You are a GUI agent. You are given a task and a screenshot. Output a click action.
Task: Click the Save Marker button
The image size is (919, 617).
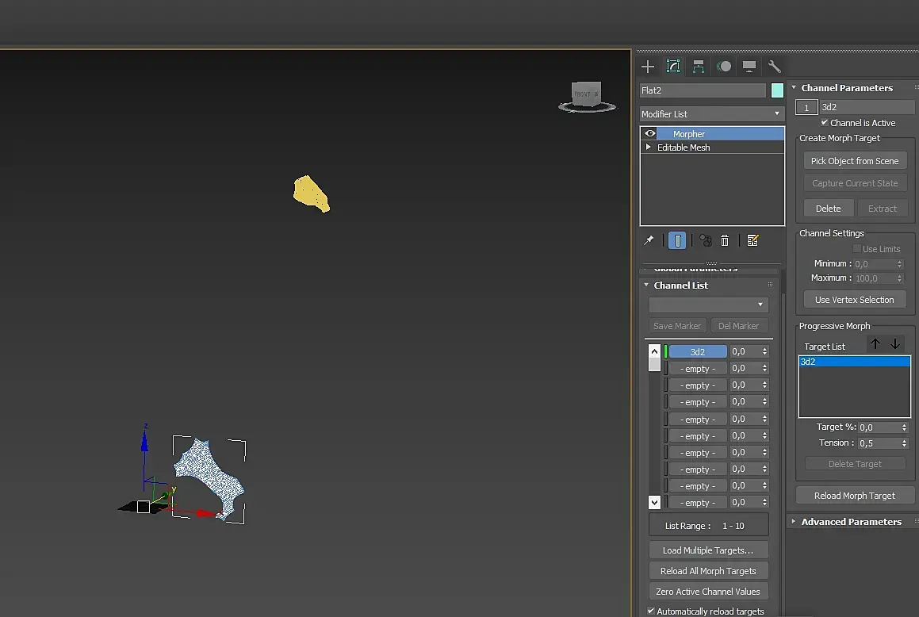(677, 326)
